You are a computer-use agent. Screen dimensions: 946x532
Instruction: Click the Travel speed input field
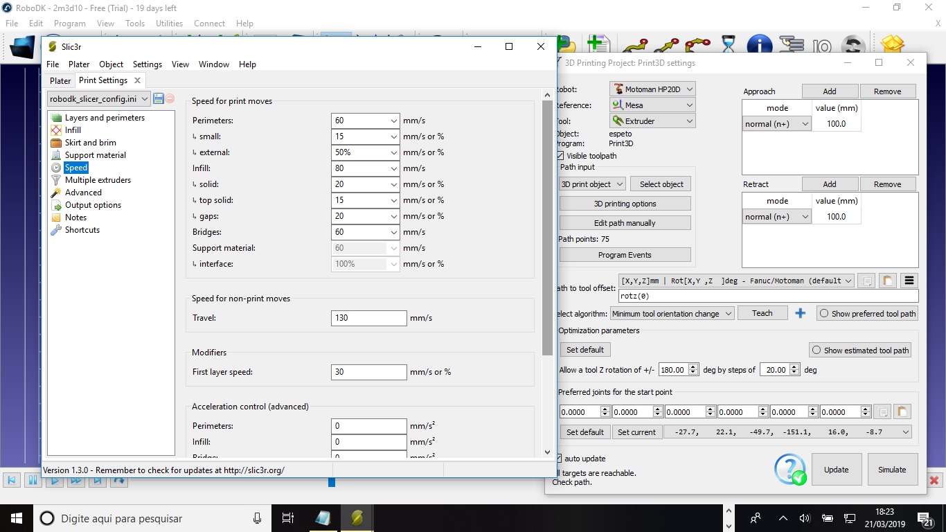pyautogui.click(x=368, y=318)
